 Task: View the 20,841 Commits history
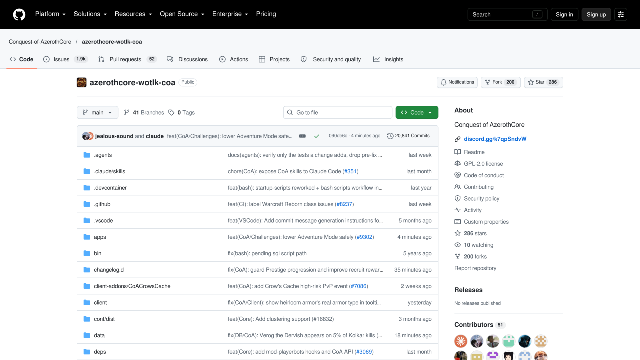tap(408, 136)
